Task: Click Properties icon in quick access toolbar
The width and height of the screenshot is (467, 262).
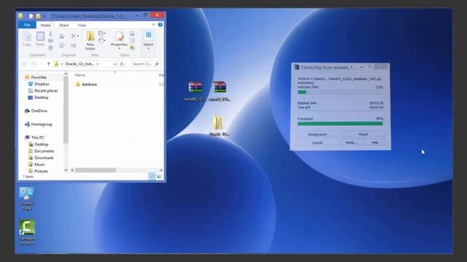Action: [31, 16]
